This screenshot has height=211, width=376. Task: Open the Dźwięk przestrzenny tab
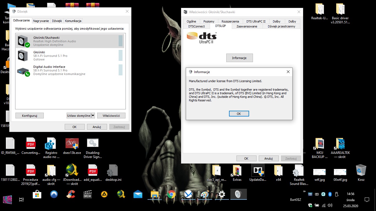(x=281, y=26)
